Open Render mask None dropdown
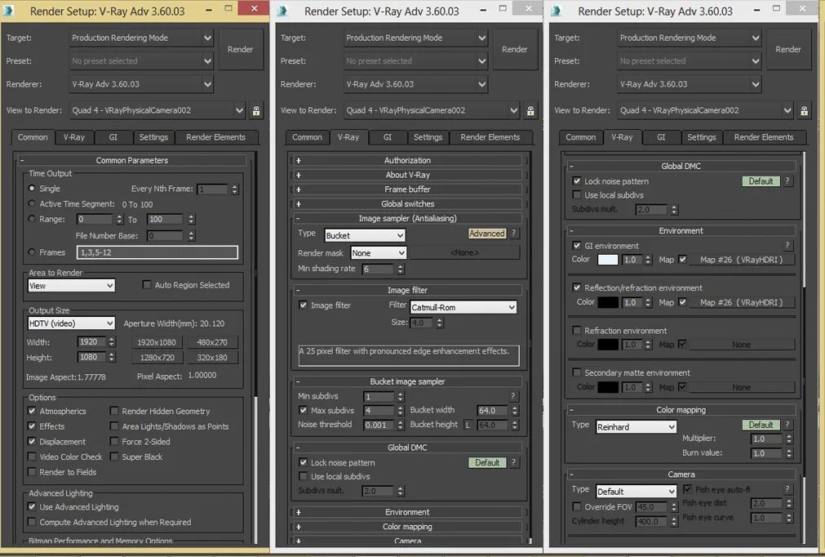The width and height of the screenshot is (825, 557). point(379,252)
